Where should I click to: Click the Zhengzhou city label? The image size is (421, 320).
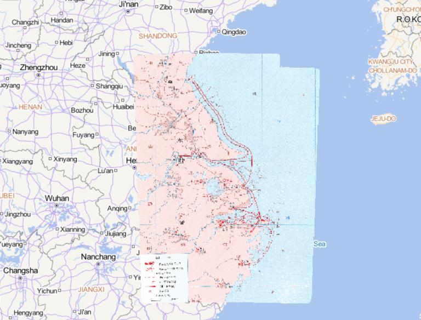point(39,67)
